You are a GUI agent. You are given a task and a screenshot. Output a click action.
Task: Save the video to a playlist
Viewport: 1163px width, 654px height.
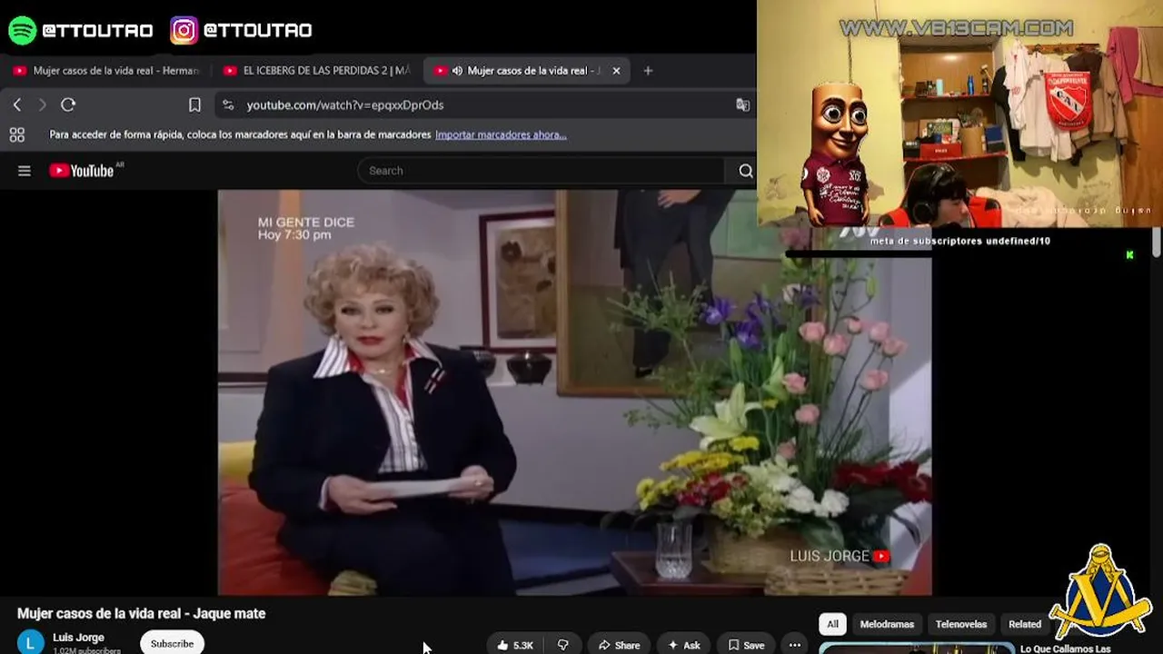(746, 645)
